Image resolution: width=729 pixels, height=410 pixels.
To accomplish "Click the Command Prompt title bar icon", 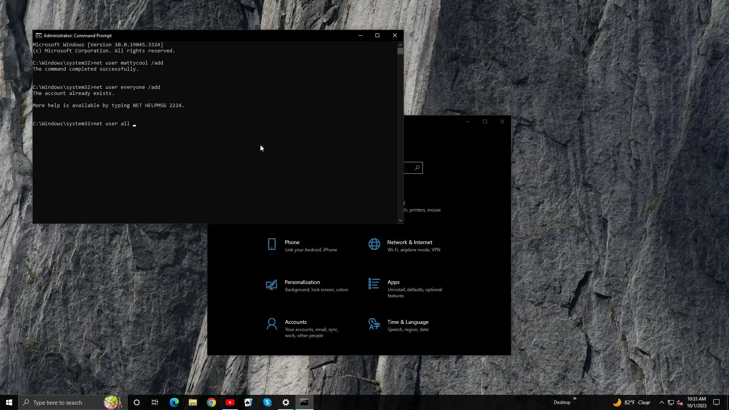I will pos(39,36).
